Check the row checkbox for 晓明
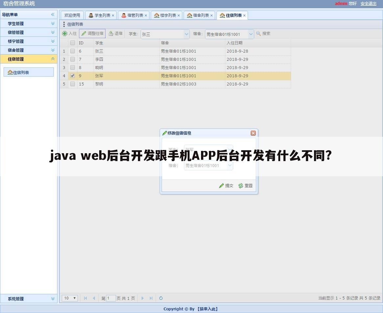 tap(73, 67)
